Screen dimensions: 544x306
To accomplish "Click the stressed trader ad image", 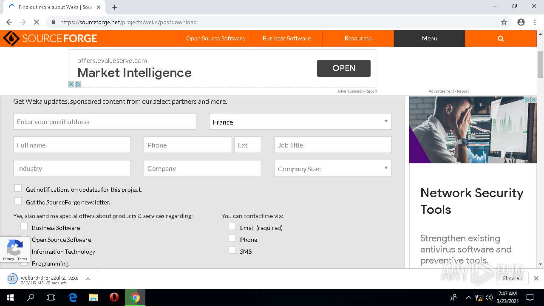I will (473, 130).
